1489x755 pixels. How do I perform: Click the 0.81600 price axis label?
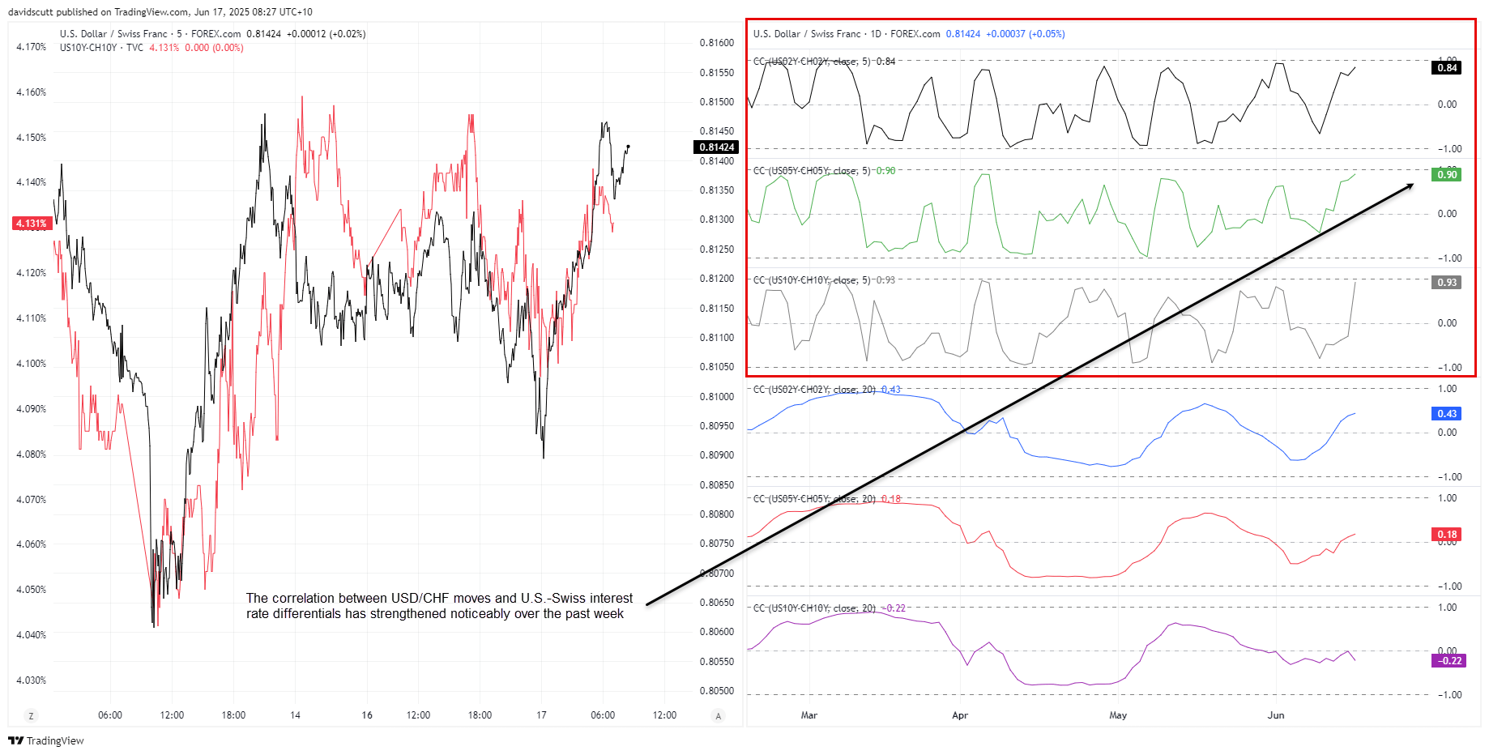pyautogui.click(x=717, y=43)
